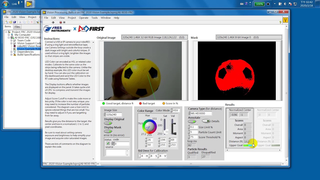Viewport: 320px width, 180px height.
Task: Click the yellow context help question mark
Action: point(280,22)
